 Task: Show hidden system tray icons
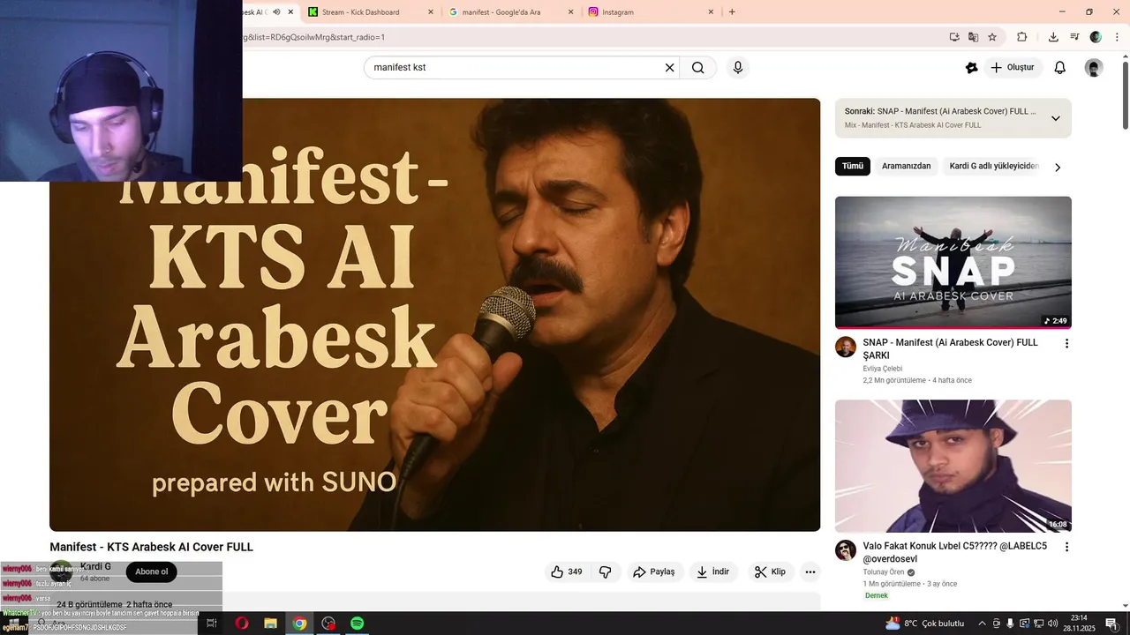tap(982, 624)
